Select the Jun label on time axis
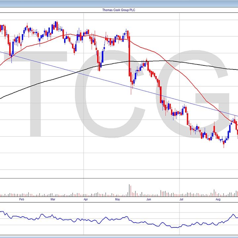Viewport: 238px width, 238px height. coord(149,200)
